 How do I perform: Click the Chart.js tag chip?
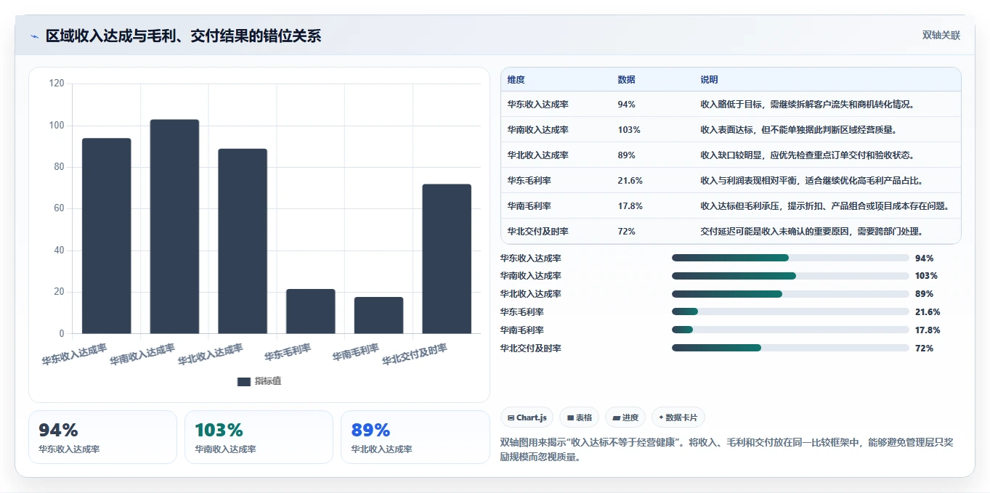[x=527, y=417]
